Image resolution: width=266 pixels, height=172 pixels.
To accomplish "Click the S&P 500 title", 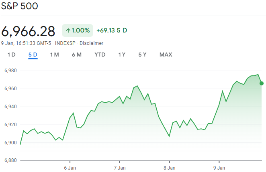I will click(x=20, y=6).
